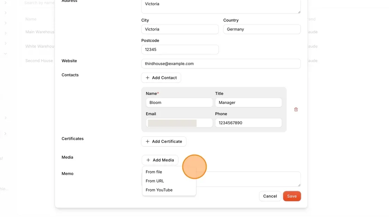Delete the Bloom contact with trash icon
389x217 pixels.
(296, 110)
